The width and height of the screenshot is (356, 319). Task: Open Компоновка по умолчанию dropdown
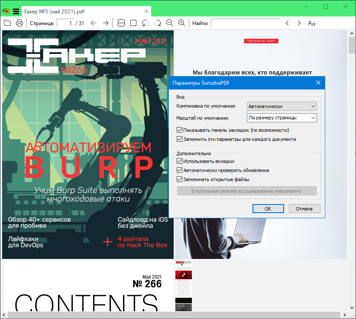[282, 106]
